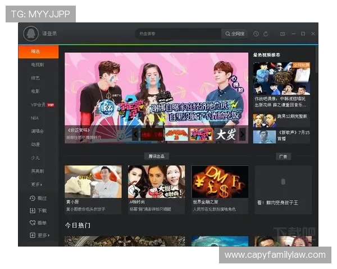The width and height of the screenshot is (337, 269).
Task: Open the 电视剧 category
Action: coord(38,64)
